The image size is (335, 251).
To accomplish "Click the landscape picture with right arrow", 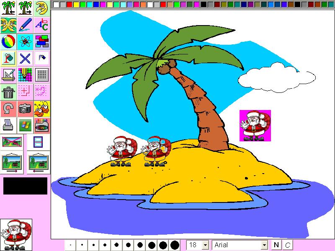I will (12, 162).
